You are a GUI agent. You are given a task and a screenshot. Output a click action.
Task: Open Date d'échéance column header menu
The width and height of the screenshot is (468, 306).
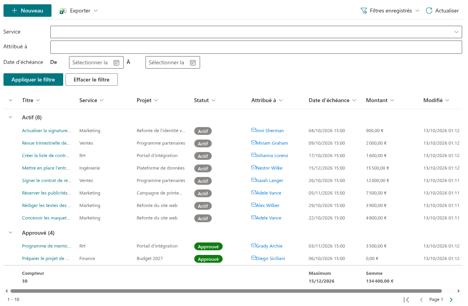333,100
